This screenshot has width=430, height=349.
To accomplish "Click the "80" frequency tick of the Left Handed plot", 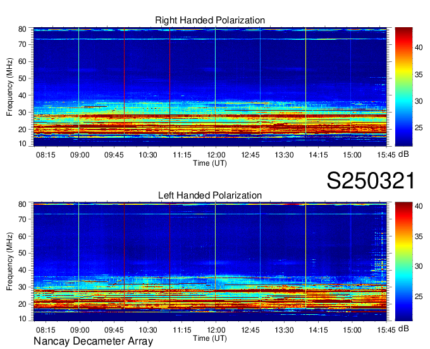I will pos(22,204).
